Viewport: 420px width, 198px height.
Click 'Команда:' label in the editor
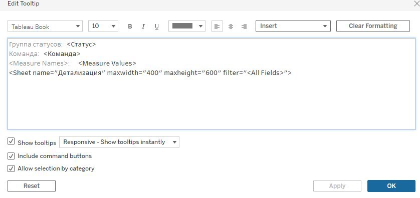[24, 54]
